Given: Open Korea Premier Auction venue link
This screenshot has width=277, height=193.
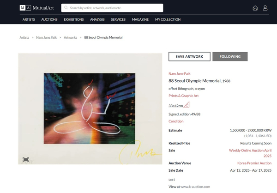Looking at the screenshot, I should [x=254, y=163].
